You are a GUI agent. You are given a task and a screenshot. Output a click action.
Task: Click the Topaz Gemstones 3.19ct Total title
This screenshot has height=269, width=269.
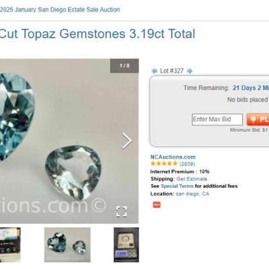click(97, 34)
